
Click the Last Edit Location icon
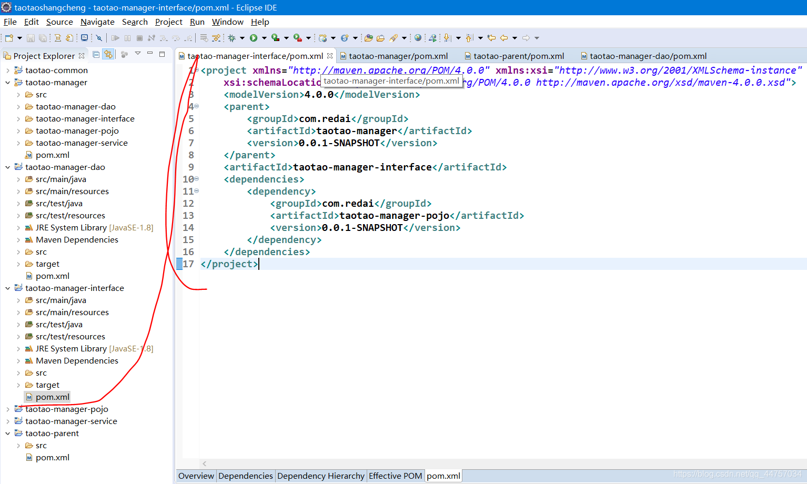click(x=491, y=38)
